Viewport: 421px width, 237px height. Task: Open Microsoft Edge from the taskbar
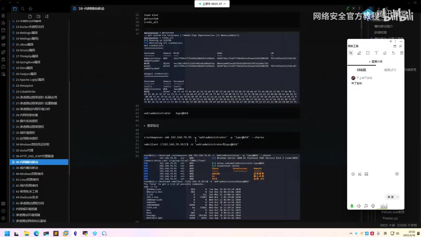(x=36, y=233)
